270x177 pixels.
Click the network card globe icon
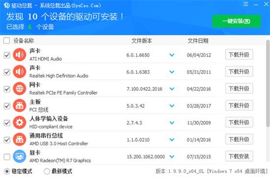coord(20,89)
